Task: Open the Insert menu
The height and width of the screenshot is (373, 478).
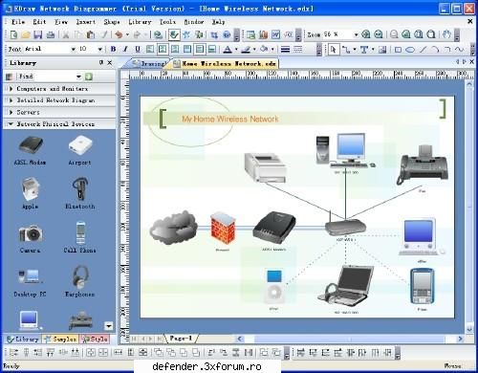Action: click(x=86, y=22)
